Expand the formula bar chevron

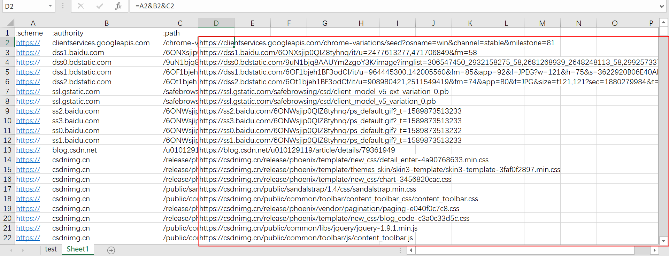661,6
